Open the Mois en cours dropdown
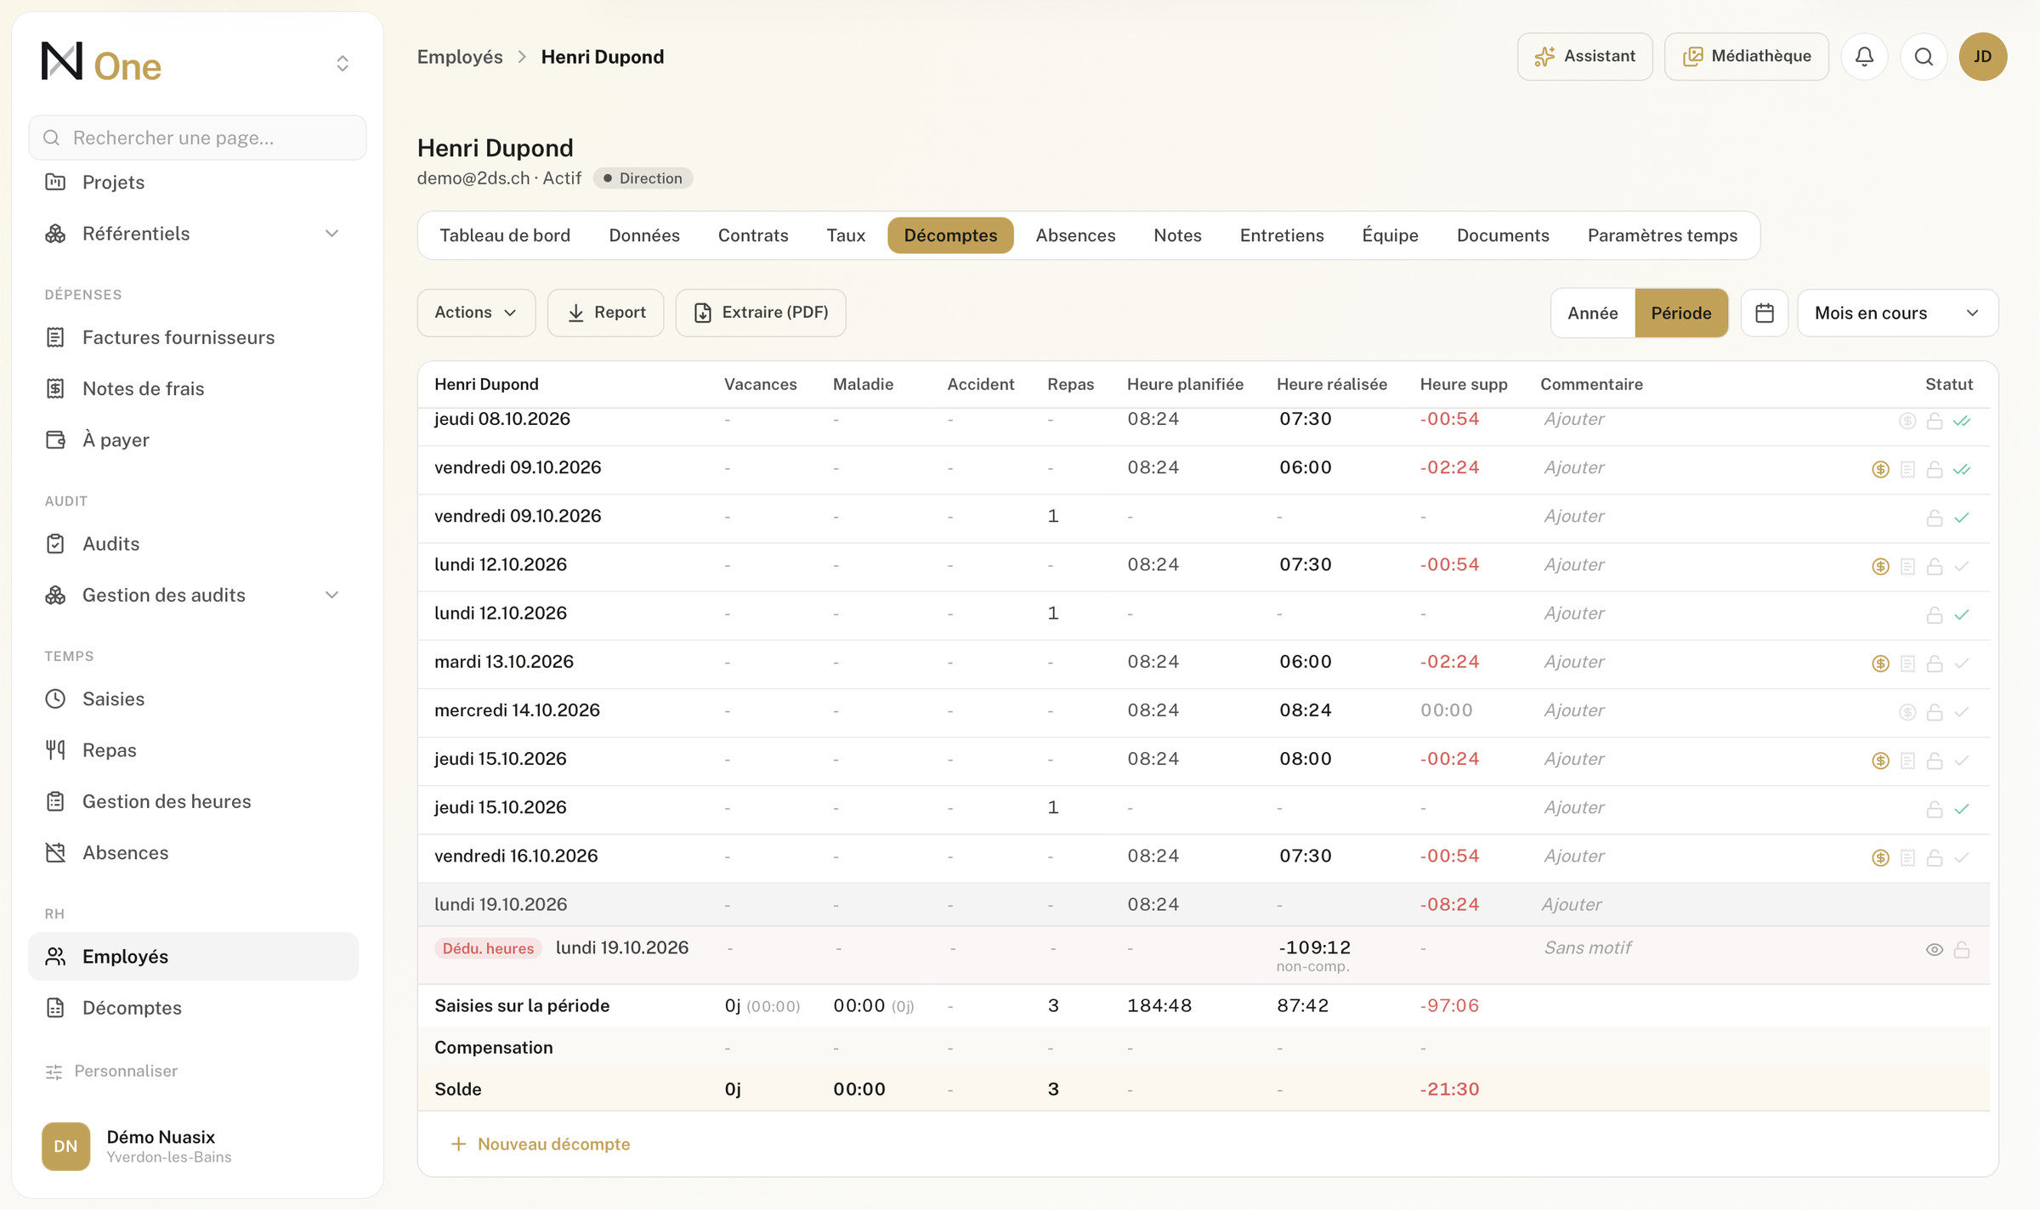2040x1210 pixels. click(1897, 313)
